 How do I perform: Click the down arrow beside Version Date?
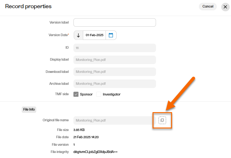(x=78, y=35)
